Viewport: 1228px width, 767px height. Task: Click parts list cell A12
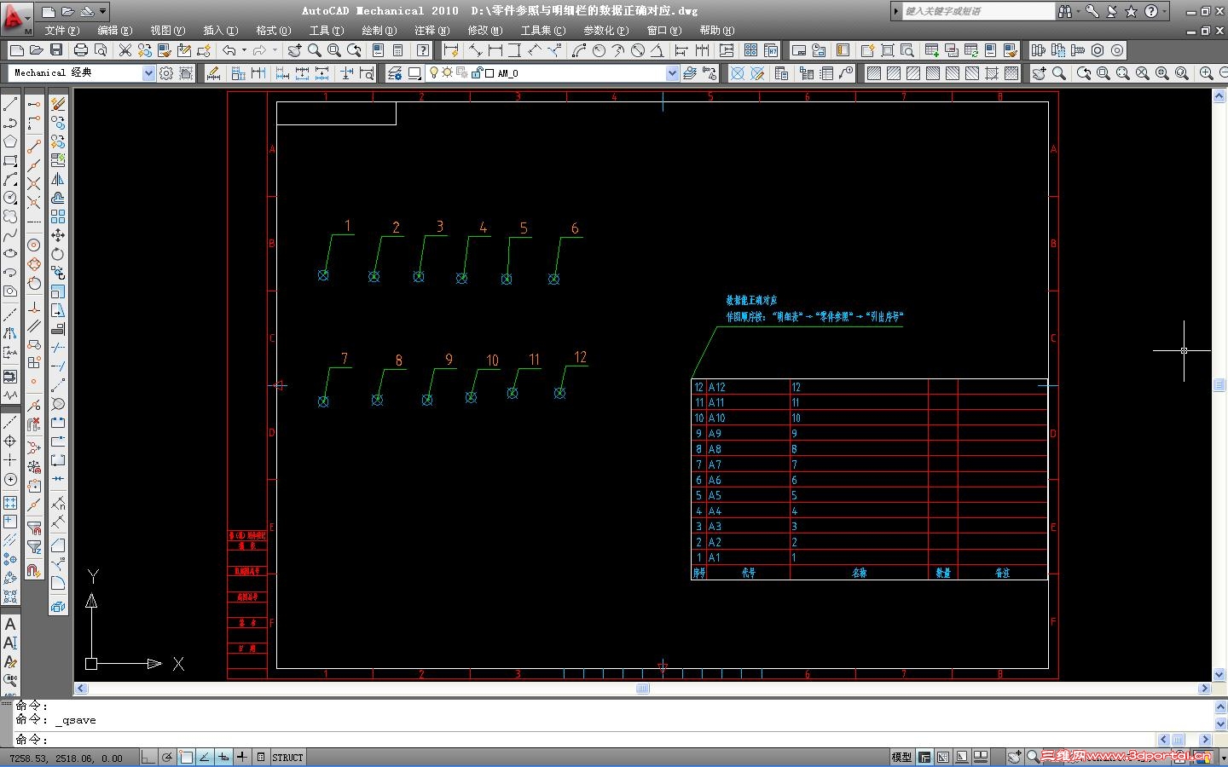(717, 387)
